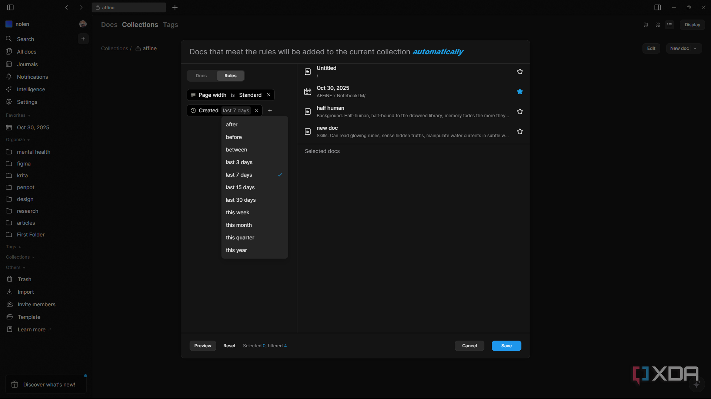Select the Rules tab
Image resolution: width=711 pixels, height=399 pixels.
(x=230, y=76)
